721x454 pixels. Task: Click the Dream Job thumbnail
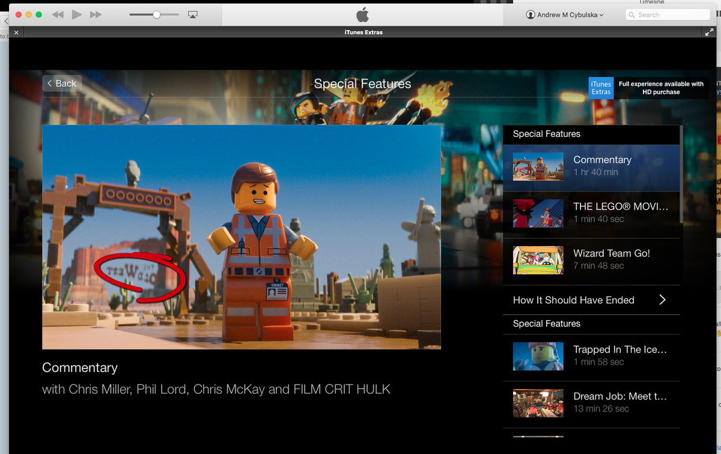click(x=538, y=403)
